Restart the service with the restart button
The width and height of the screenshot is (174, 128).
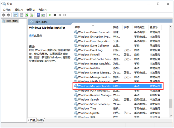pos(65,15)
